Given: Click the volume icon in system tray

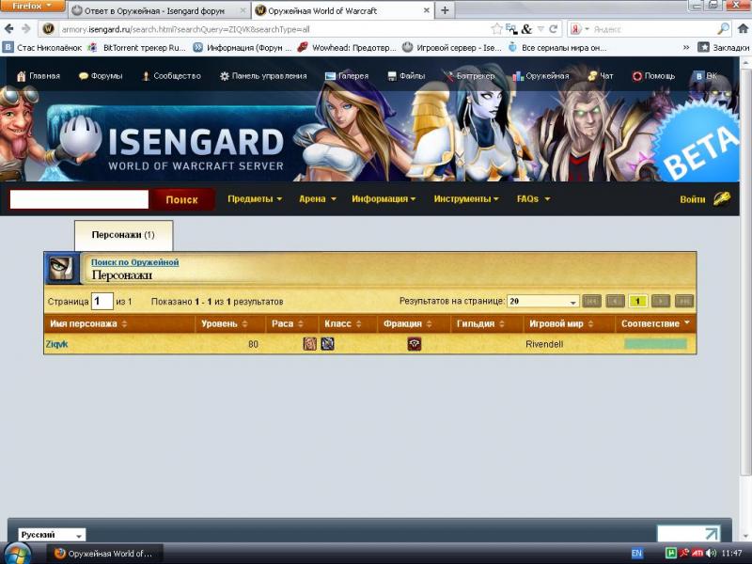Looking at the screenshot, I should click(711, 554).
